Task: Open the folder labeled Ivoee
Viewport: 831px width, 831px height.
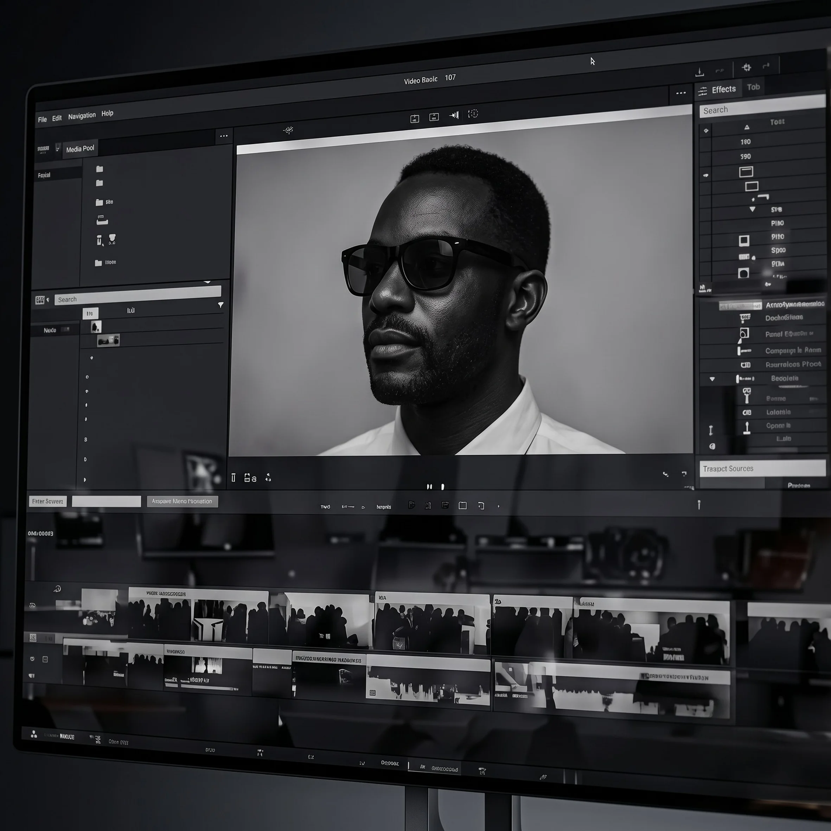Action: [x=106, y=262]
